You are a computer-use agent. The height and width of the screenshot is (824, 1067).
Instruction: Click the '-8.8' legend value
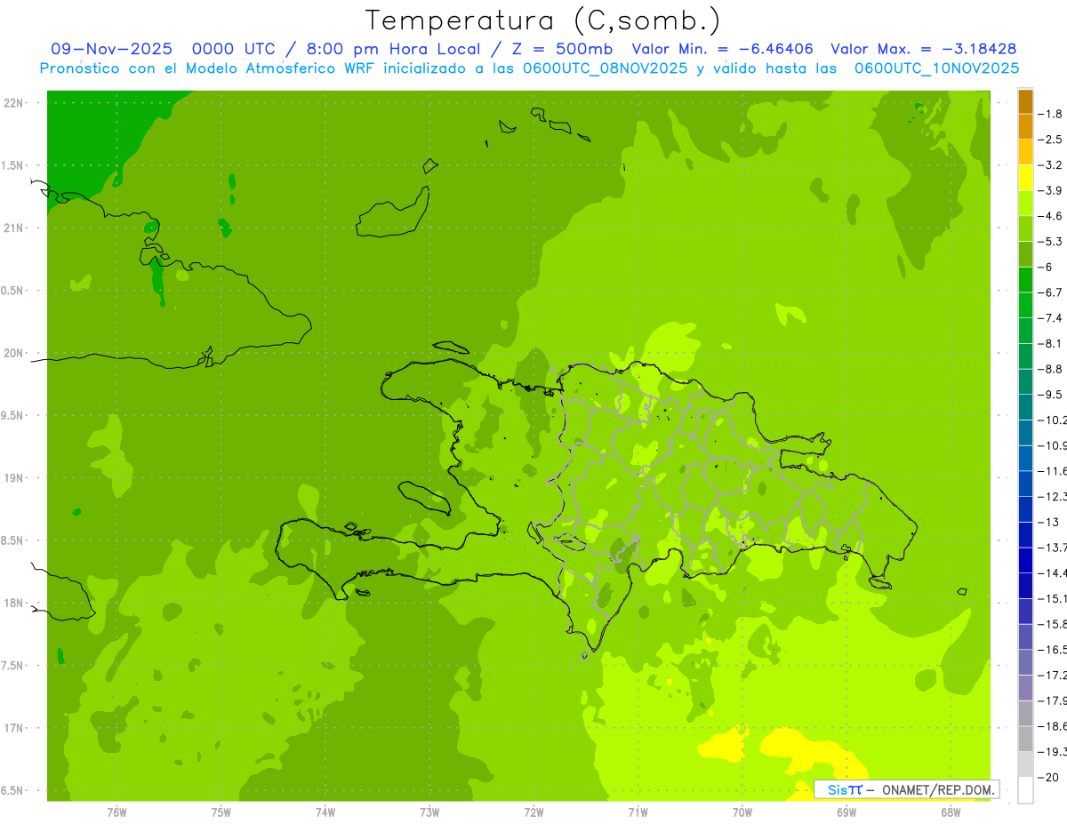pos(1052,369)
